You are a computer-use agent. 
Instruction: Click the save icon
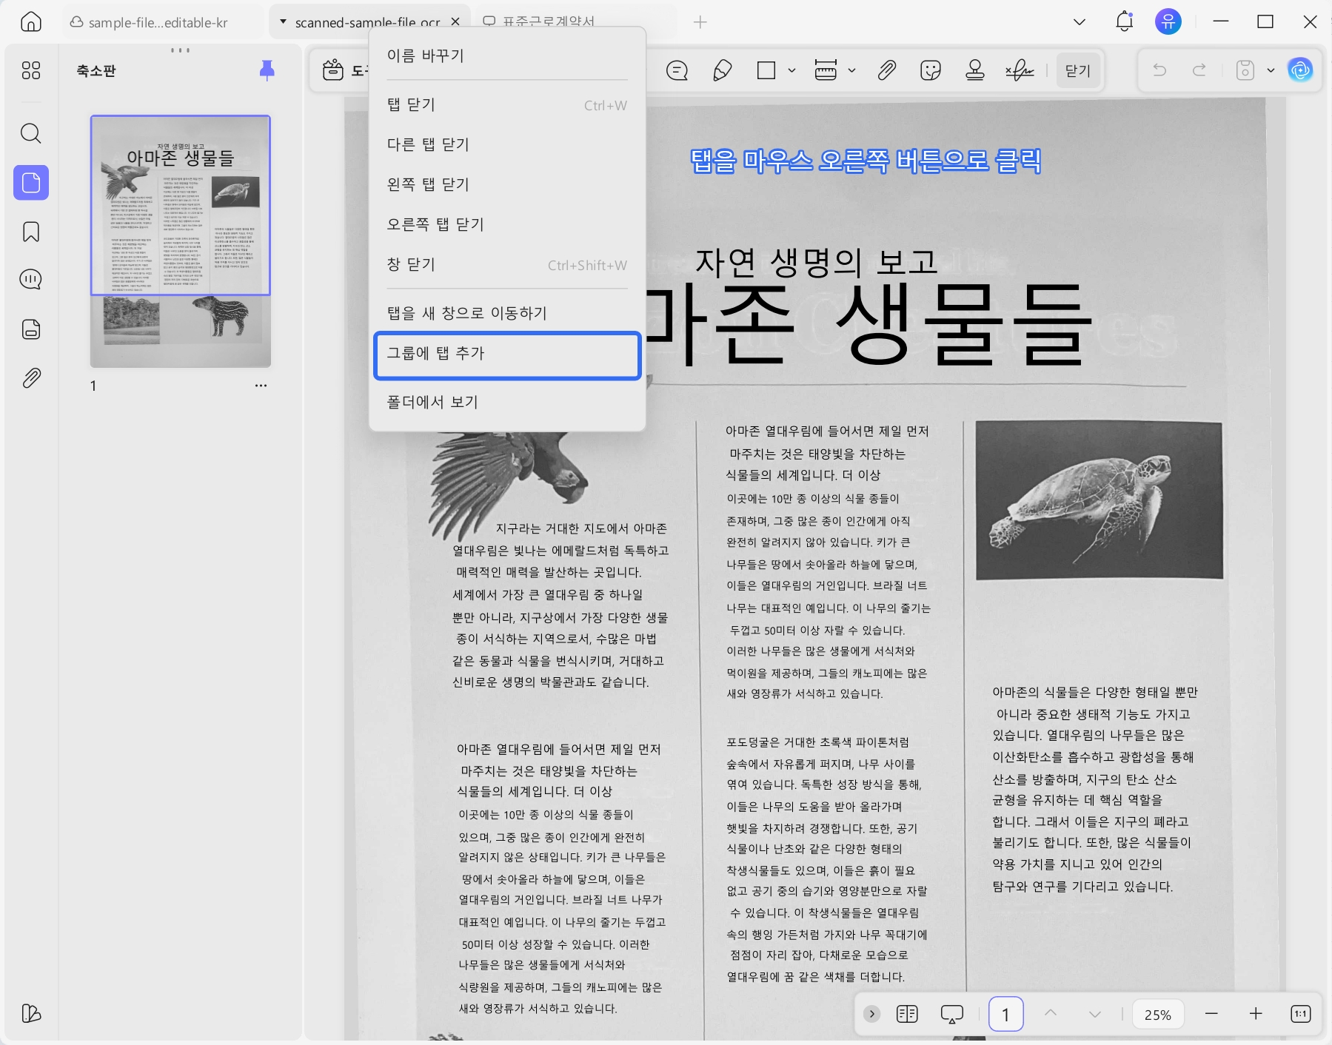[1245, 70]
